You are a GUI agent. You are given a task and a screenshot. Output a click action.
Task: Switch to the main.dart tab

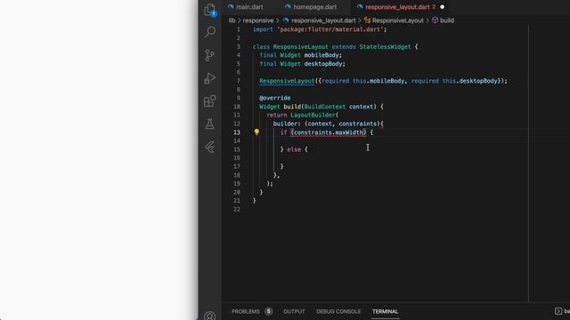[249, 7]
